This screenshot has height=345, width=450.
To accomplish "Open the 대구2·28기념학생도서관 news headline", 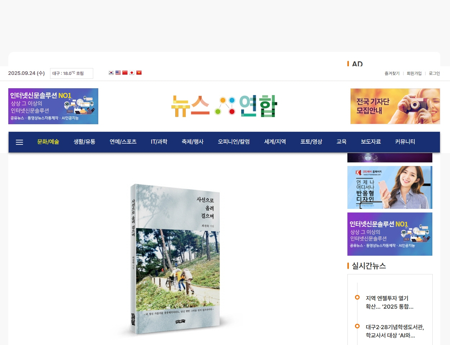I will (x=395, y=331).
